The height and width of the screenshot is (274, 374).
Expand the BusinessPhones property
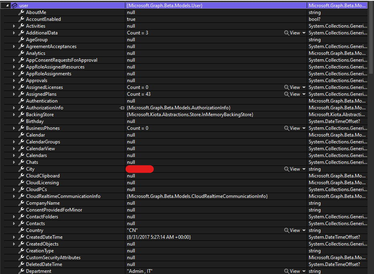(14, 128)
